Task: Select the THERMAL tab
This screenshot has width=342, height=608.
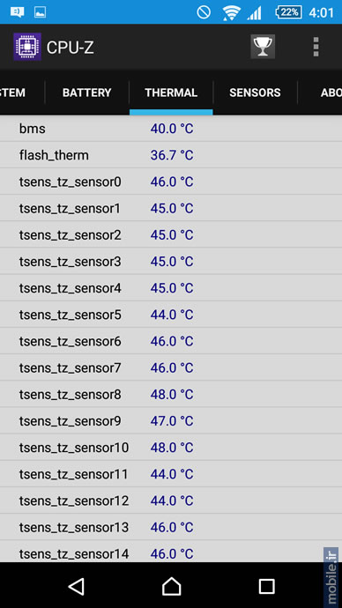Action: pyautogui.click(x=171, y=93)
